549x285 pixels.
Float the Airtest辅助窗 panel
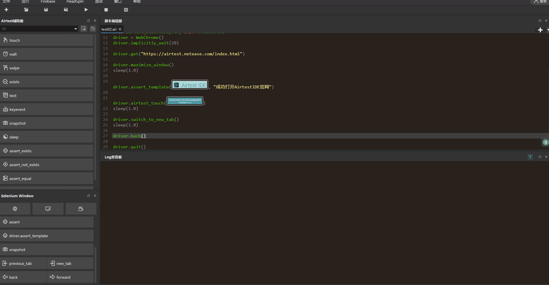[89, 21]
